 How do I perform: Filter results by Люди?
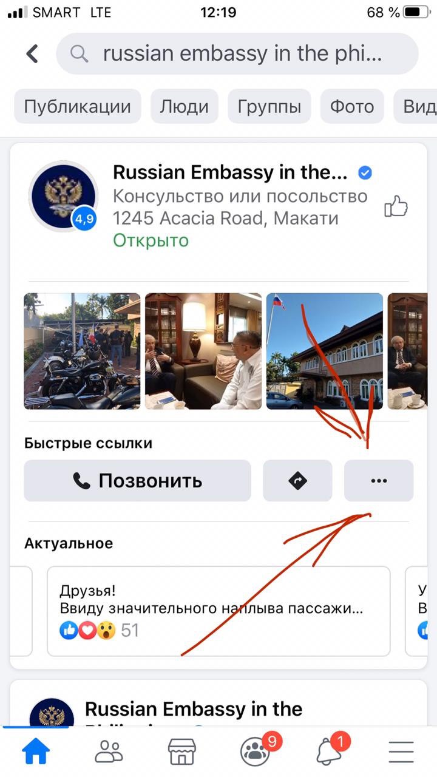(185, 107)
